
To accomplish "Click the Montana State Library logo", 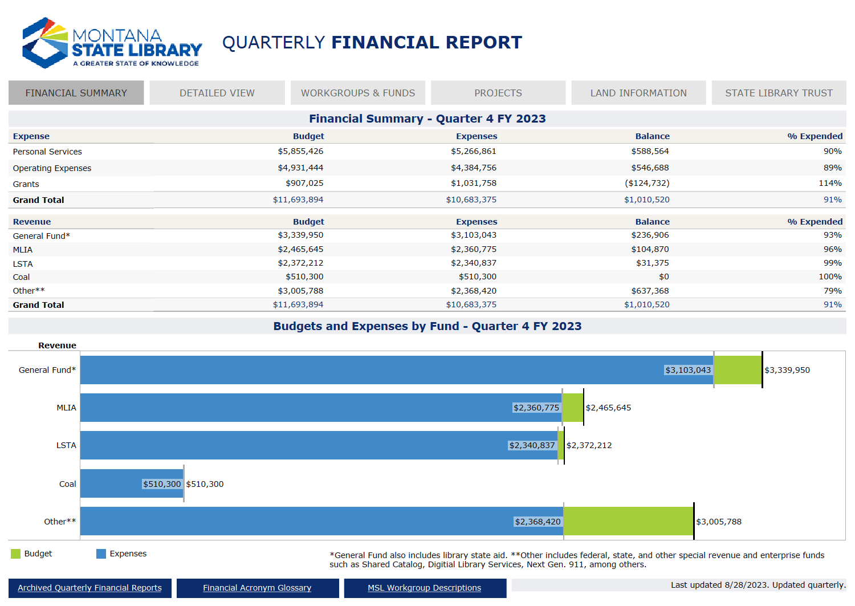I will [112, 43].
